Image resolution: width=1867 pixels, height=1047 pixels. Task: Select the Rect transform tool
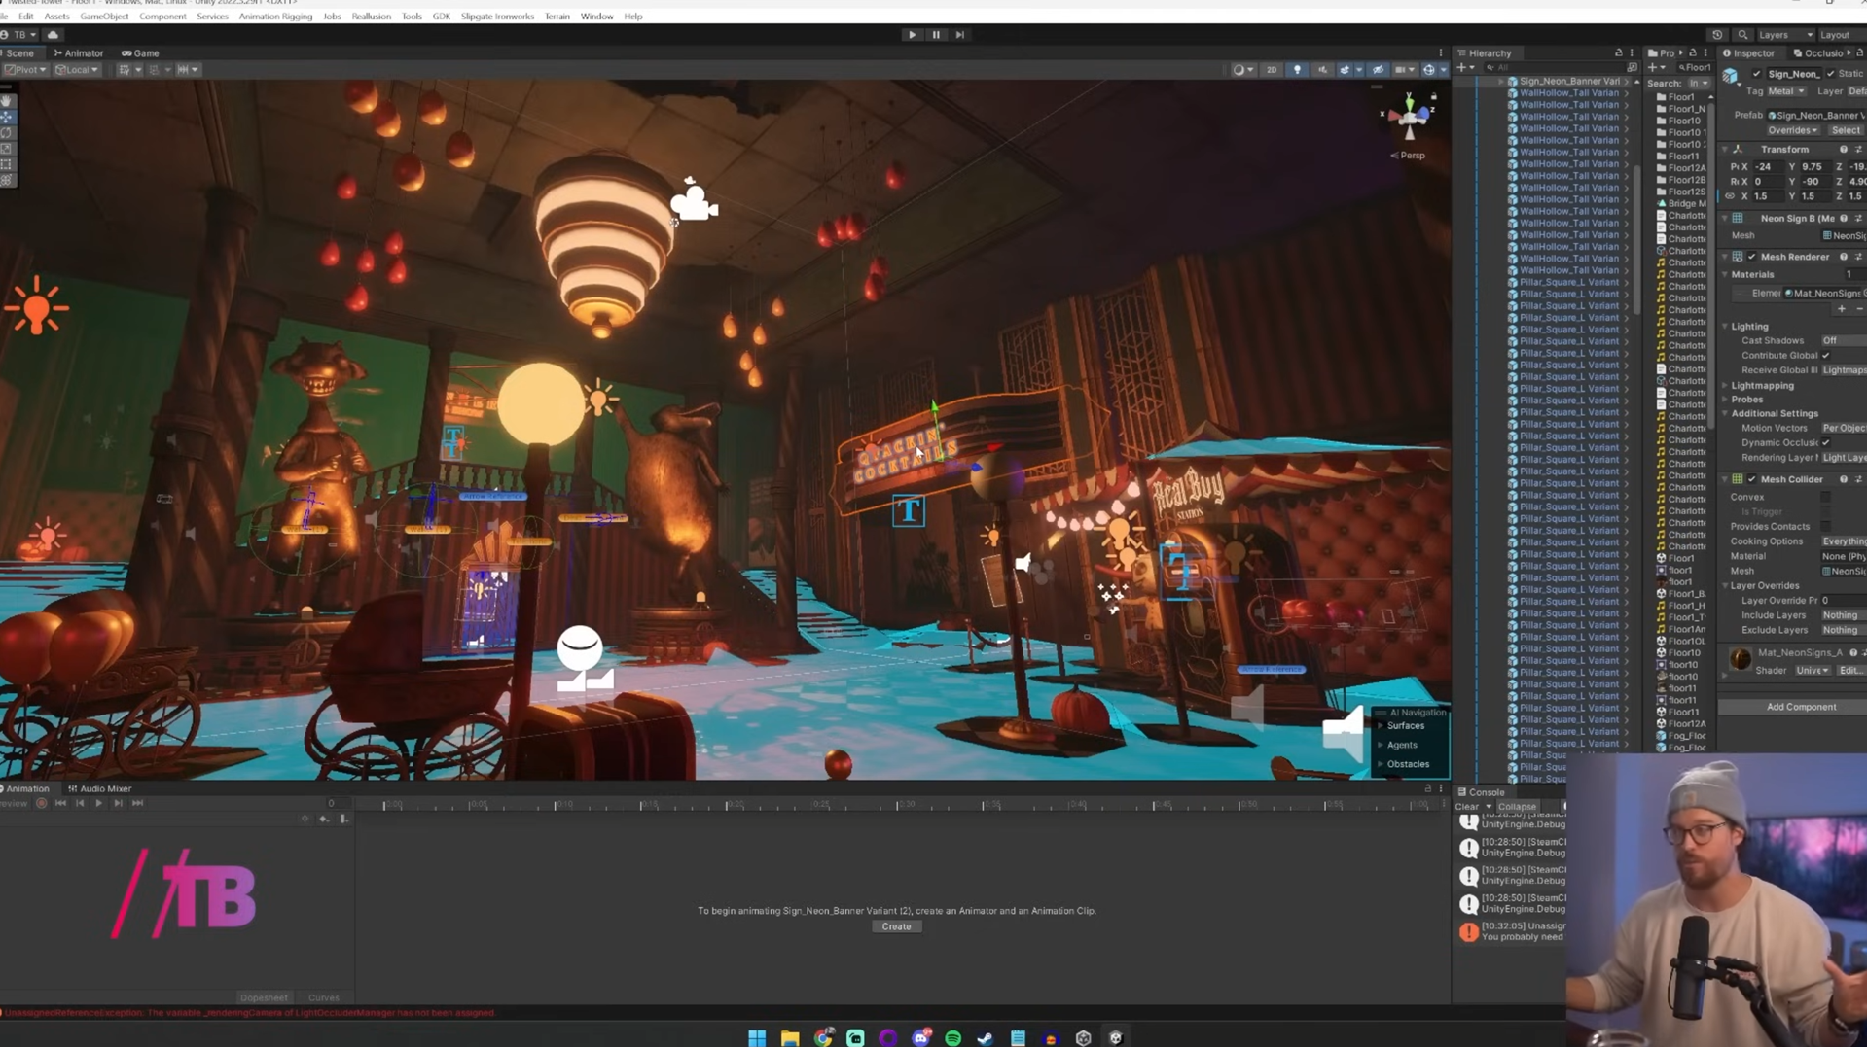pyautogui.click(x=7, y=164)
